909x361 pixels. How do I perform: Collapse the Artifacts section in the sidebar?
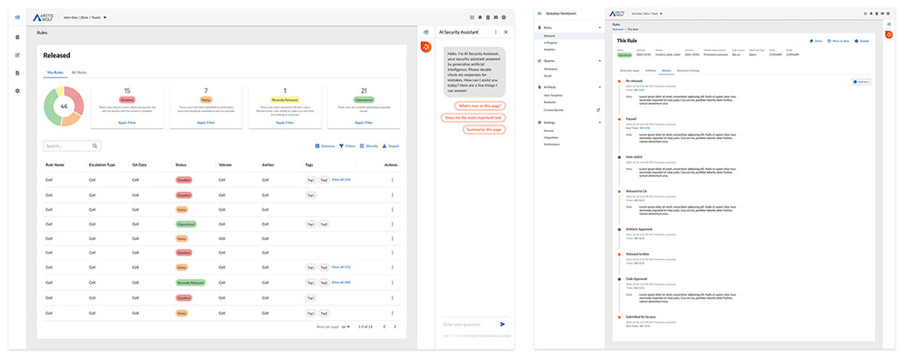pyautogui.click(x=599, y=87)
